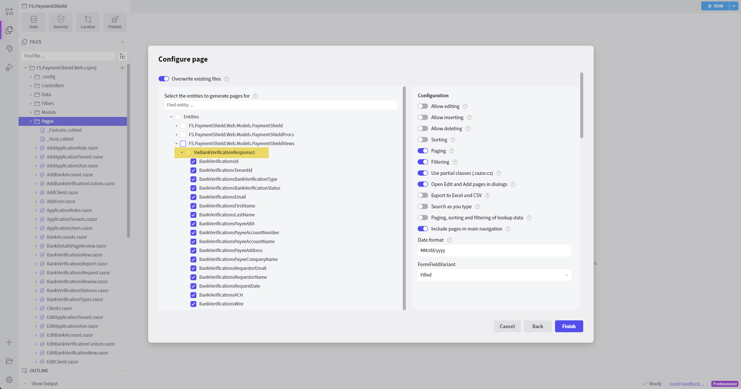Uncheck the BankVerificationsEmail checkbox

pyautogui.click(x=193, y=197)
